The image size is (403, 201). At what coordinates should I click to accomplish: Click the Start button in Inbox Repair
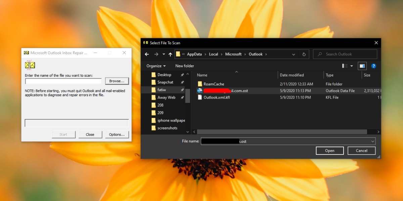(x=63, y=135)
